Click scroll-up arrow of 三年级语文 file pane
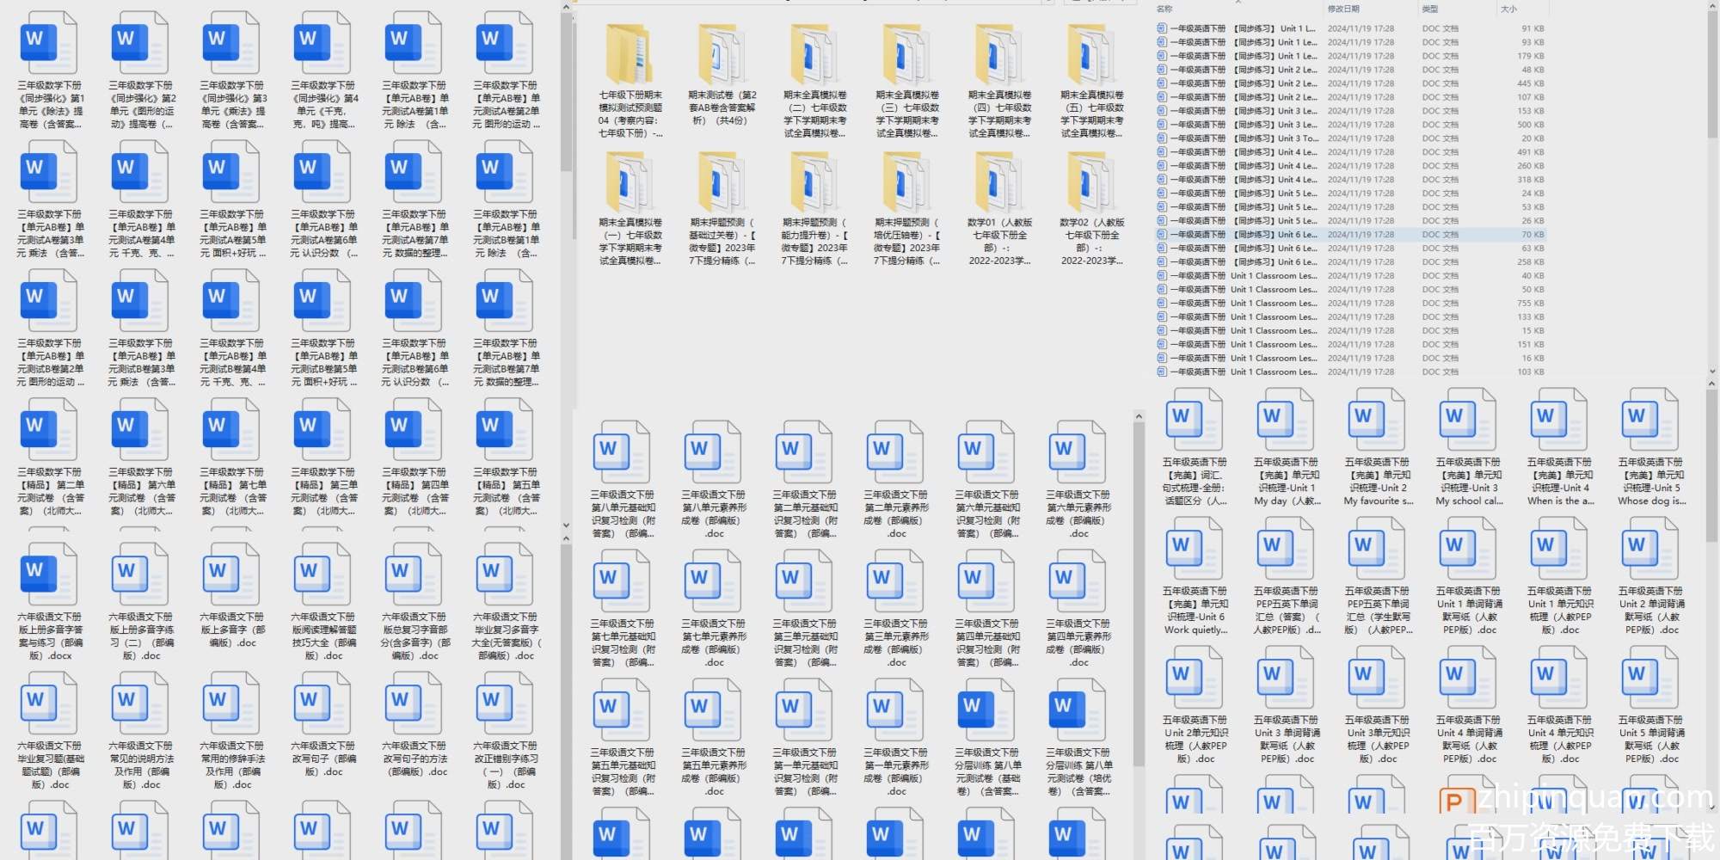The height and width of the screenshot is (860, 1720). coord(1139,417)
